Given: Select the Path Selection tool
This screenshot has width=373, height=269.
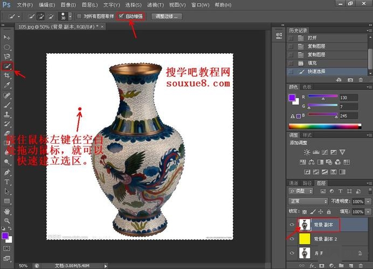Looking at the screenshot, I should (x=7, y=192).
